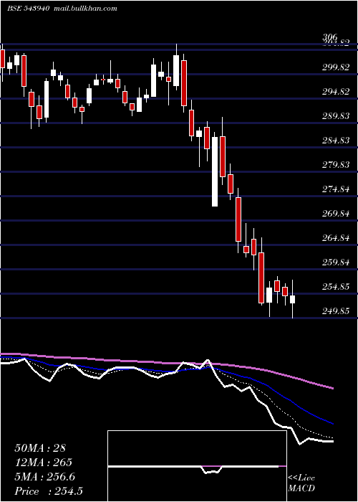358x502 pixels.
Task: Click the 12MA : 265 readout
Action: (x=43, y=463)
